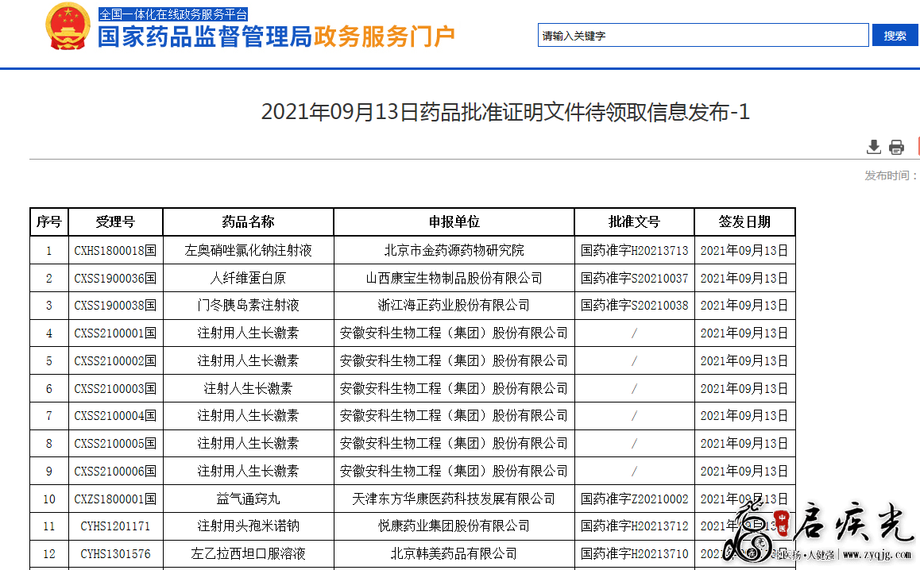Click the date cell in row 1
The height and width of the screenshot is (570, 920).
coord(744,250)
